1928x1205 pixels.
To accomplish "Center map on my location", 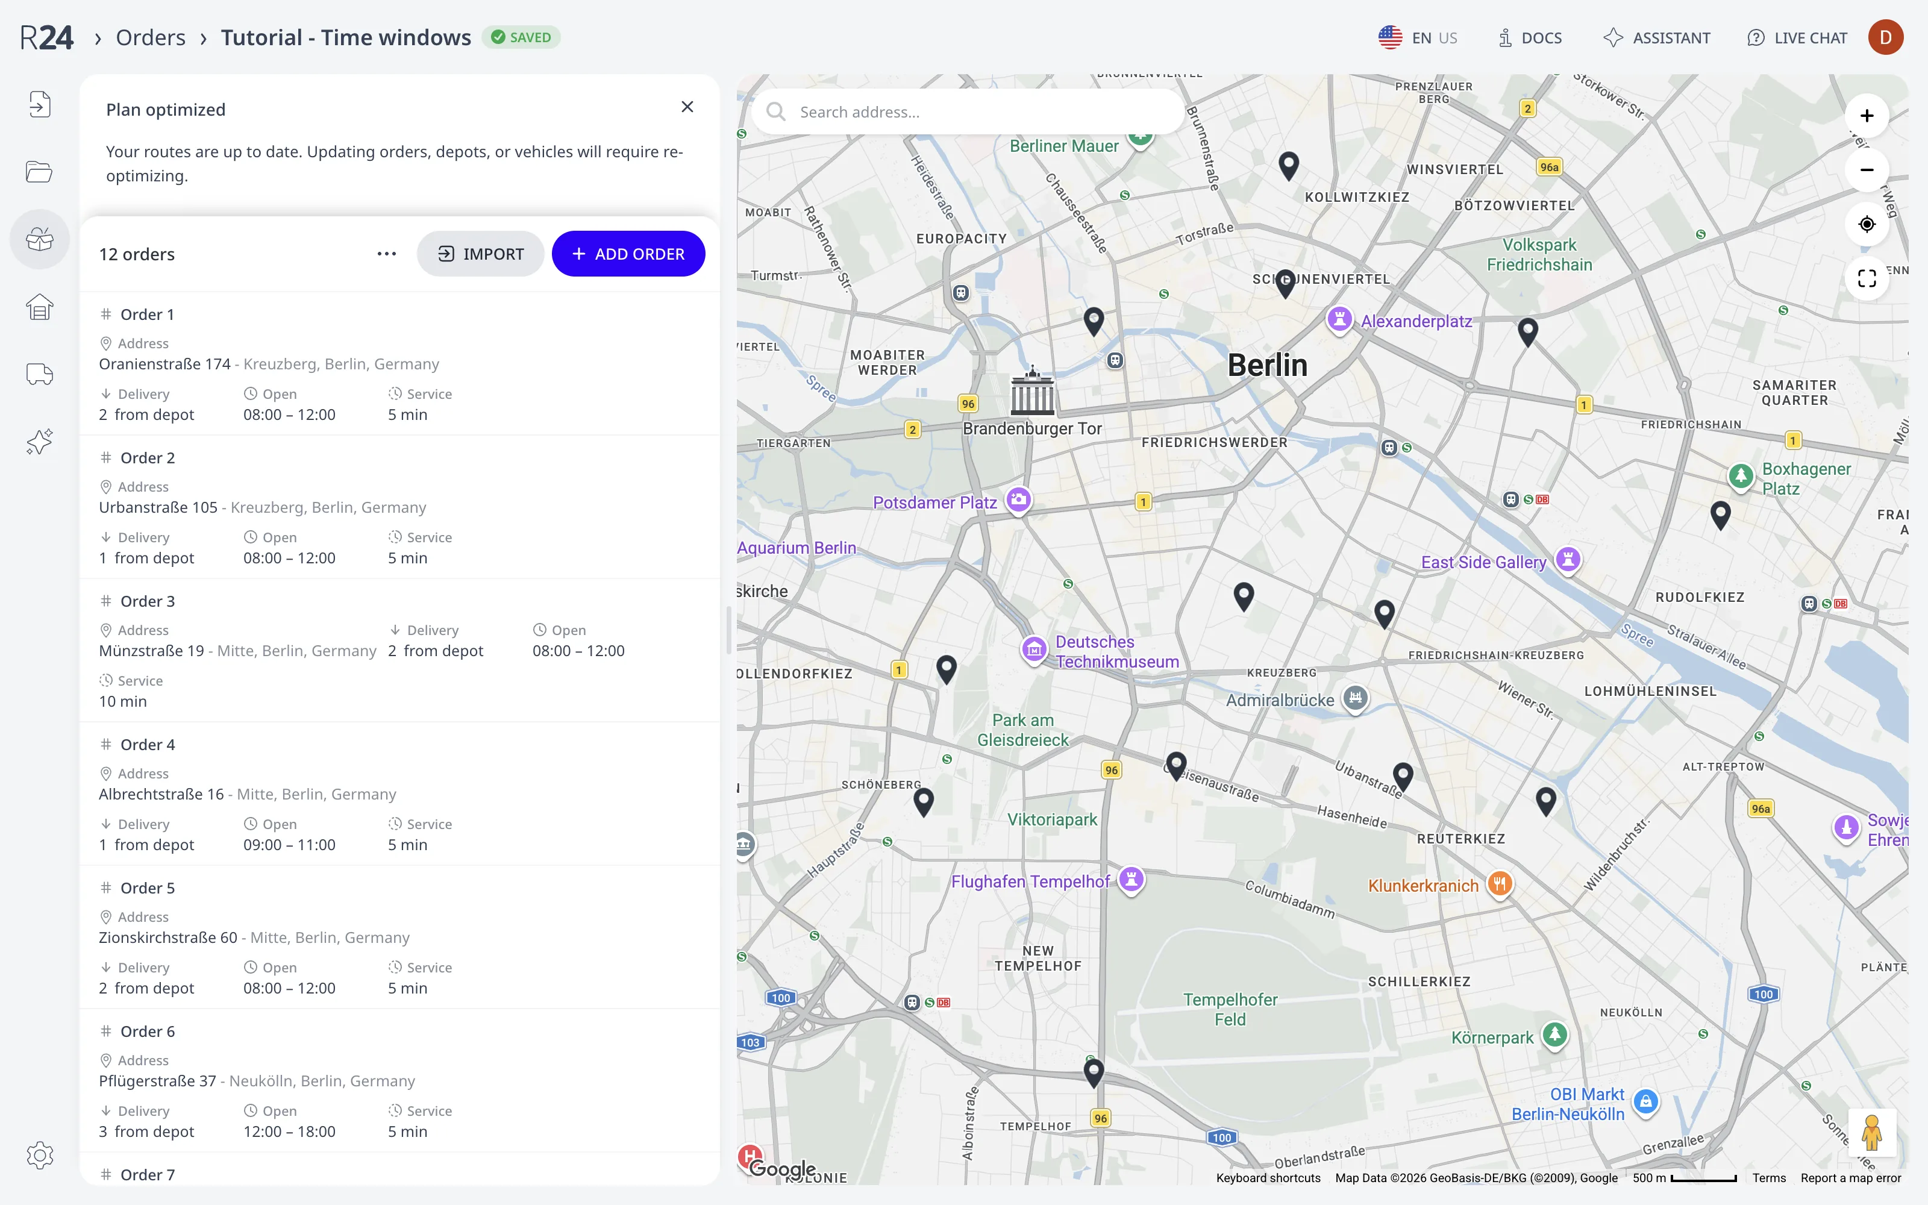I will 1867,224.
